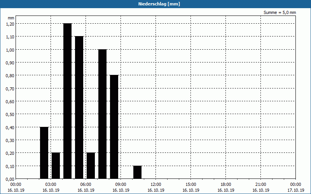Click the 17.10.19 date label
311x194 pixels.
click(295, 191)
